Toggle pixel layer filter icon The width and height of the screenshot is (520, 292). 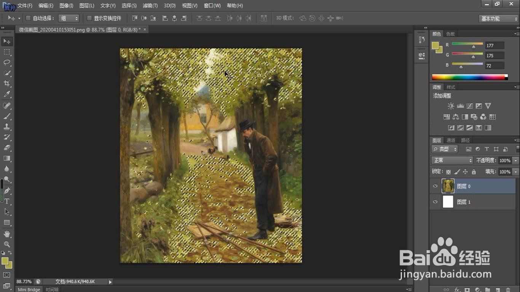tap(469, 149)
